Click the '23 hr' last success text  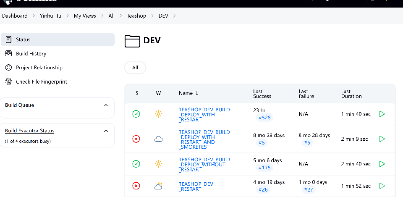[x=259, y=110]
